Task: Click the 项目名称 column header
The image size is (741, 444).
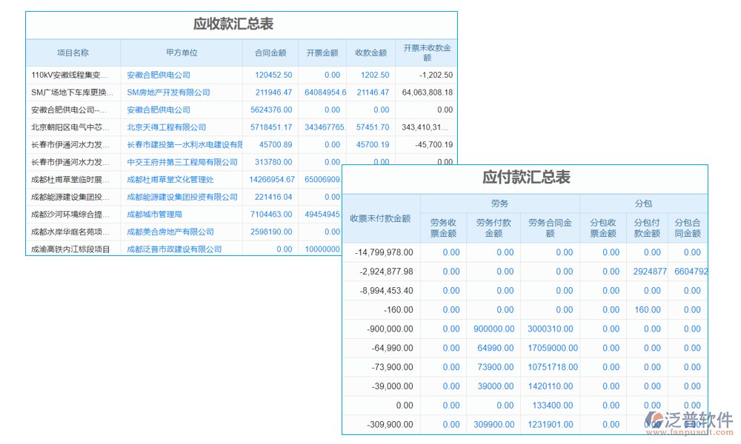Action: pyautogui.click(x=74, y=53)
